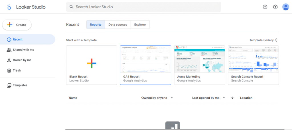The image size is (292, 130).
Task: Switch to the Data sources tab
Action: tap(117, 25)
